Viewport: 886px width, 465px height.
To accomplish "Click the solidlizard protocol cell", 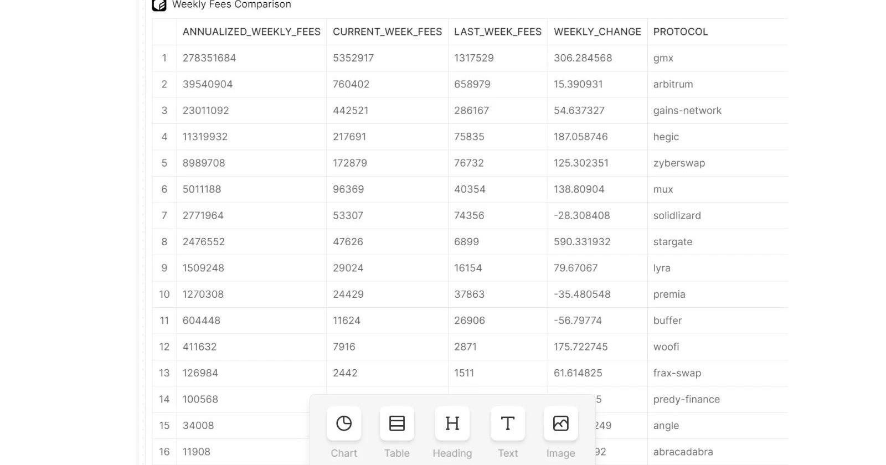I will point(677,215).
